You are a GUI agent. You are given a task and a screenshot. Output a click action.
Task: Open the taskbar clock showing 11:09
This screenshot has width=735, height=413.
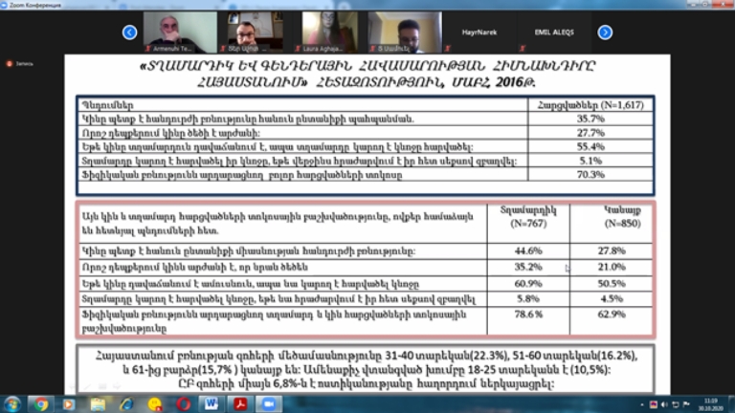click(711, 404)
